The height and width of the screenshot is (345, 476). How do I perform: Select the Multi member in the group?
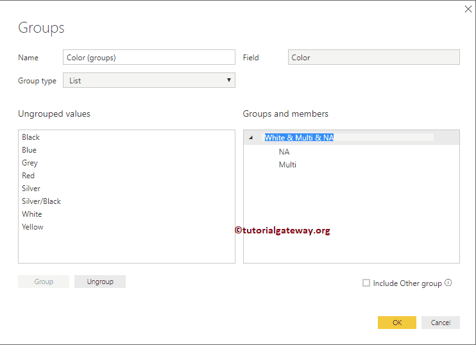287,164
